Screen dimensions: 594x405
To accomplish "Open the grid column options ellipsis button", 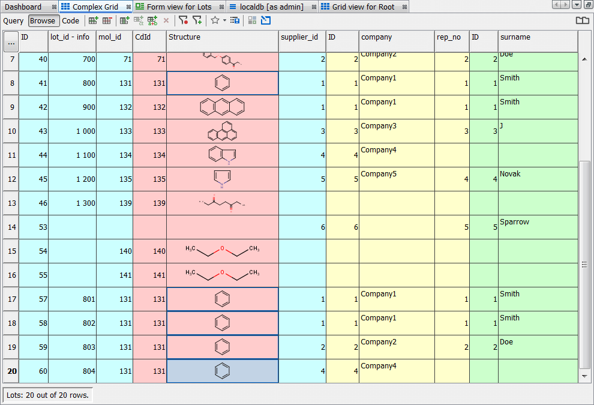I will 11,42.
